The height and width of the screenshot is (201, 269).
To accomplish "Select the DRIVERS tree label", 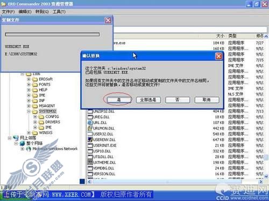I will tap(53, 122).
